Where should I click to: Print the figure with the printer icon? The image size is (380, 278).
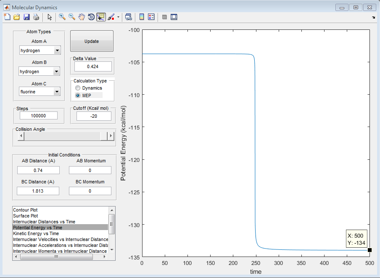36,17
